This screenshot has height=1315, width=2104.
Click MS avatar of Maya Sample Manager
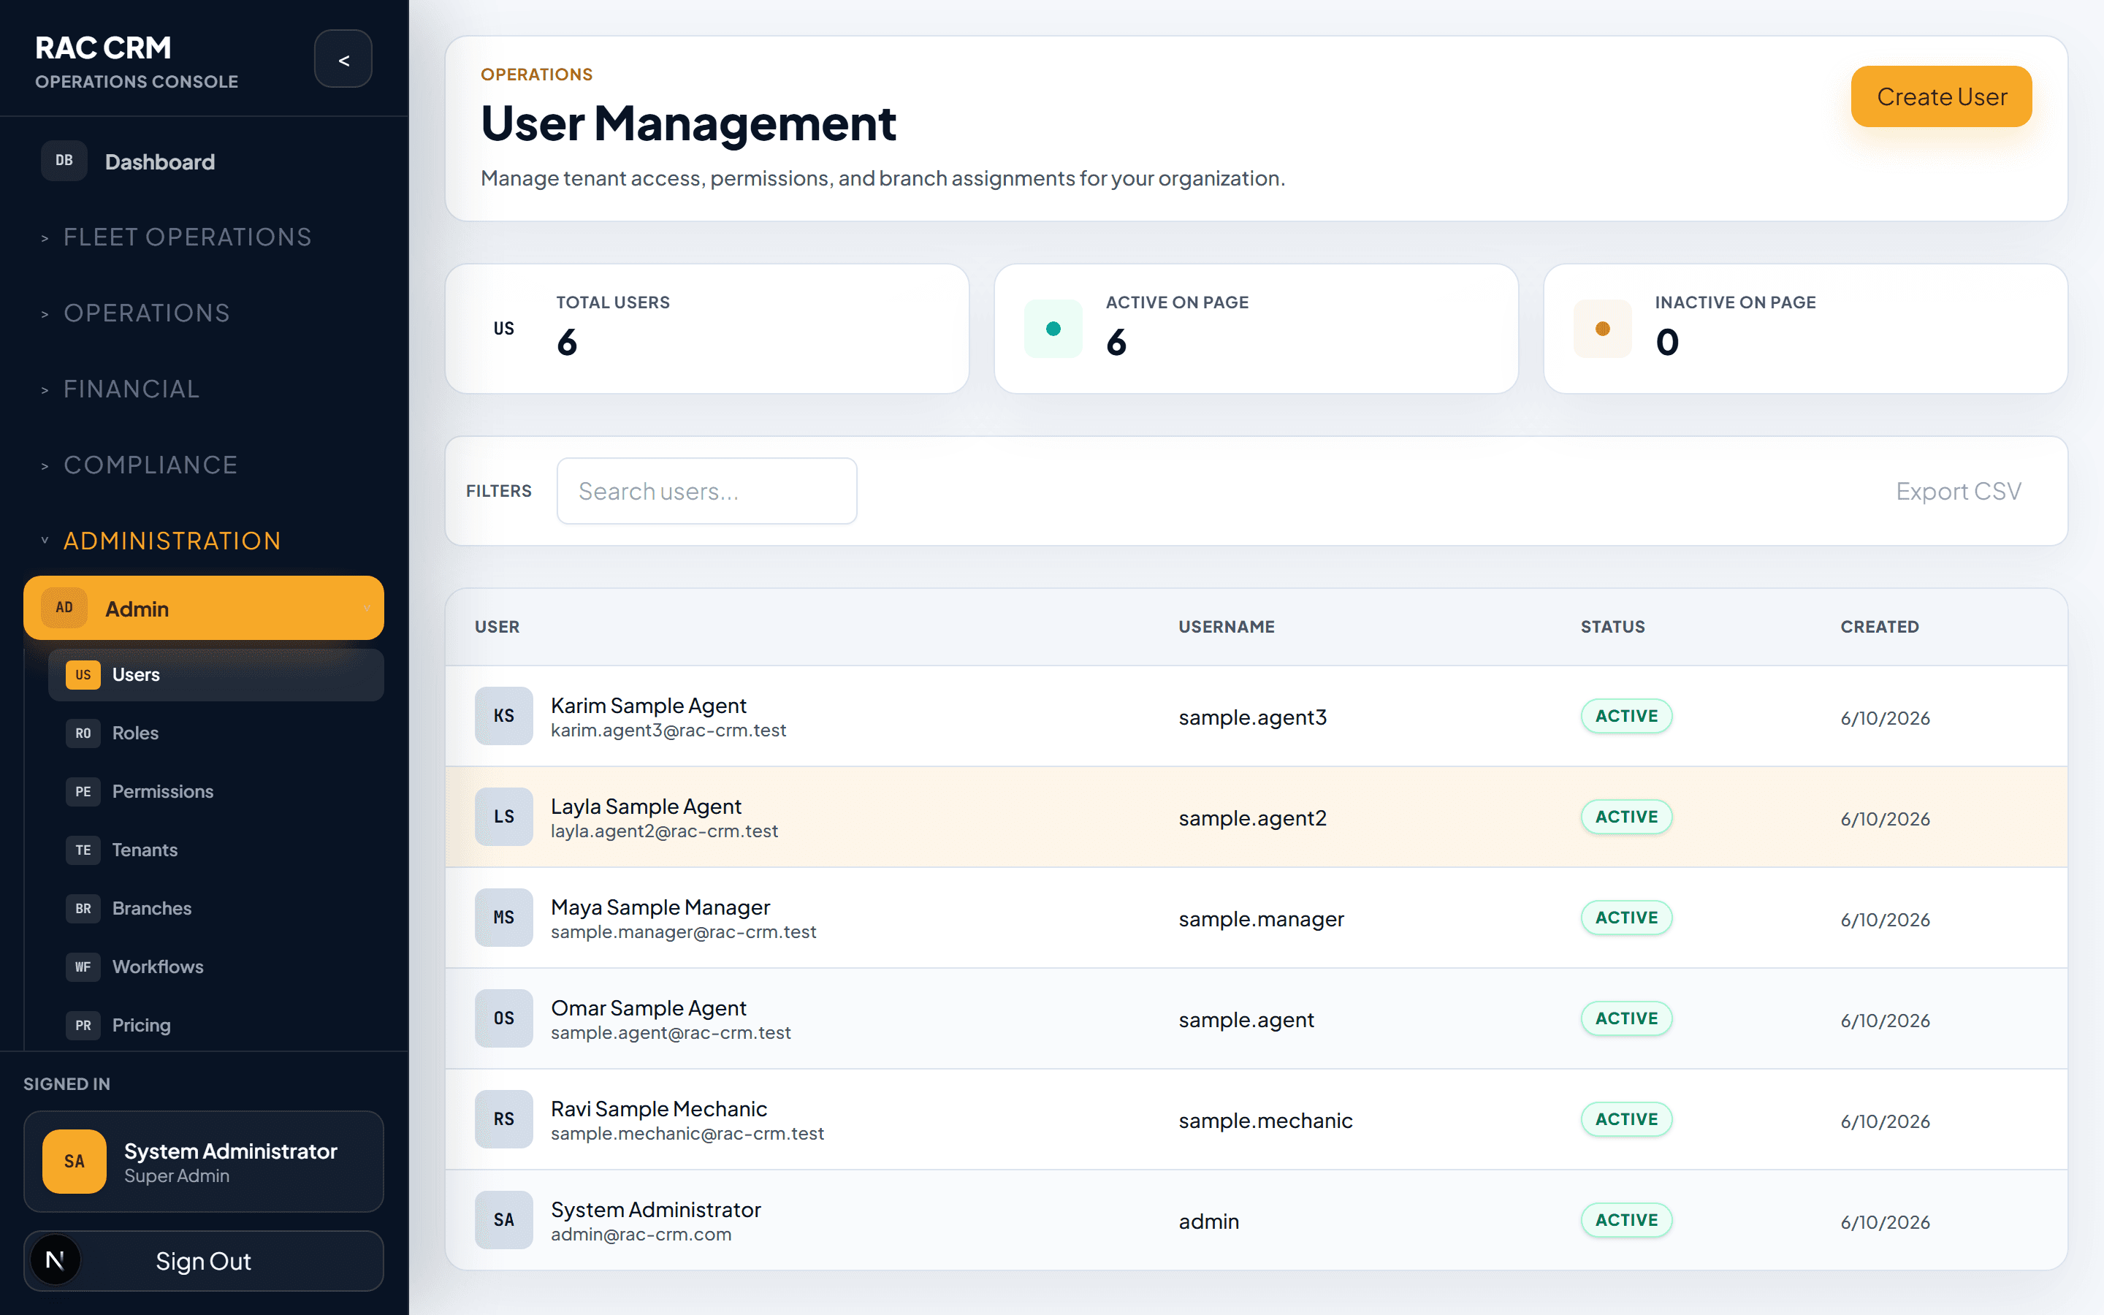coord(503,918)
